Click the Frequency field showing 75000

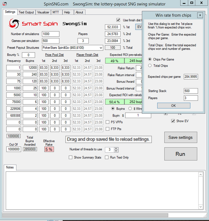pyautogui.click(x=14, y=102)
